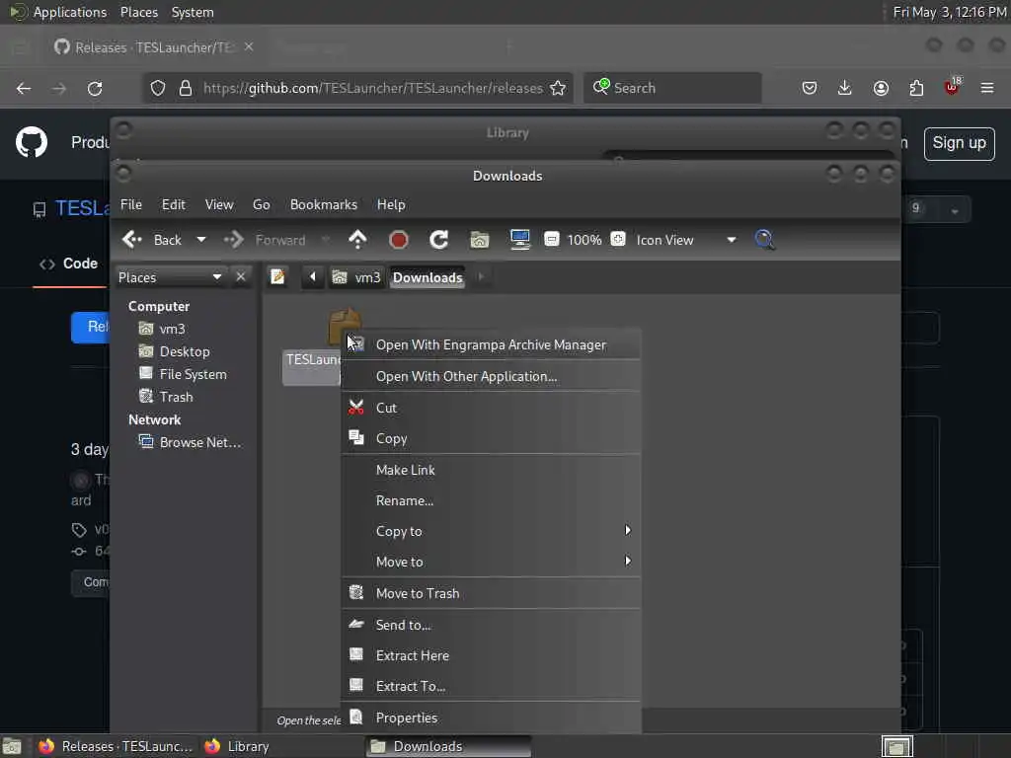Open the file search magnifier icon
The width and height of the screenshot is (1011, 758).
click(x=765, y=240)
